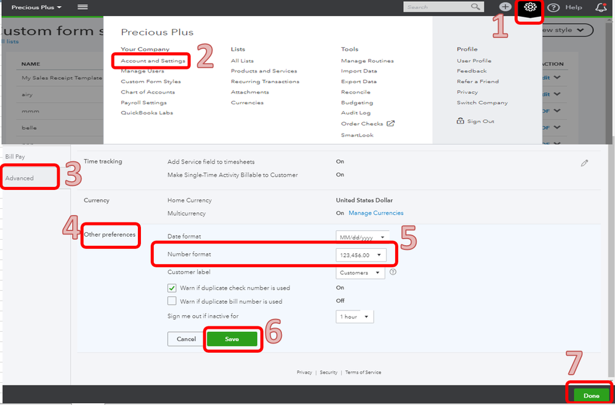The height and width of the screenshot is (405, 615).
Task: Open Feedback menu item
Action: (x=472, y=71)
